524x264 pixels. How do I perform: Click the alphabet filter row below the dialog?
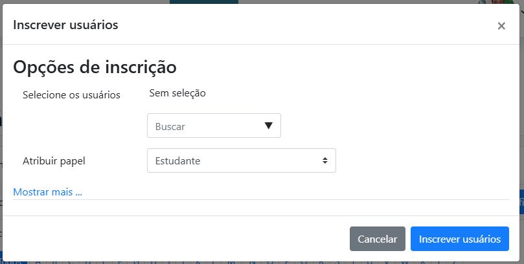tap(246, 262)
